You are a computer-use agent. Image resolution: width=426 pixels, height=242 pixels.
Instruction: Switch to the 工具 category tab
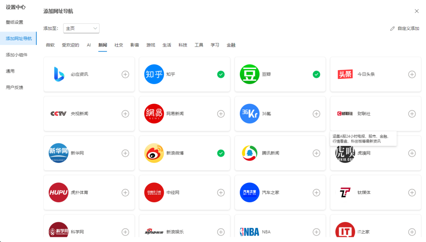click(x=199, y=45)
